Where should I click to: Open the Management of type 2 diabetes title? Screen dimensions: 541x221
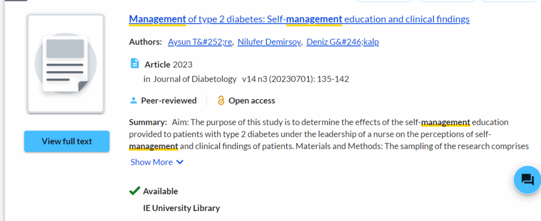(x=299, y=19)
